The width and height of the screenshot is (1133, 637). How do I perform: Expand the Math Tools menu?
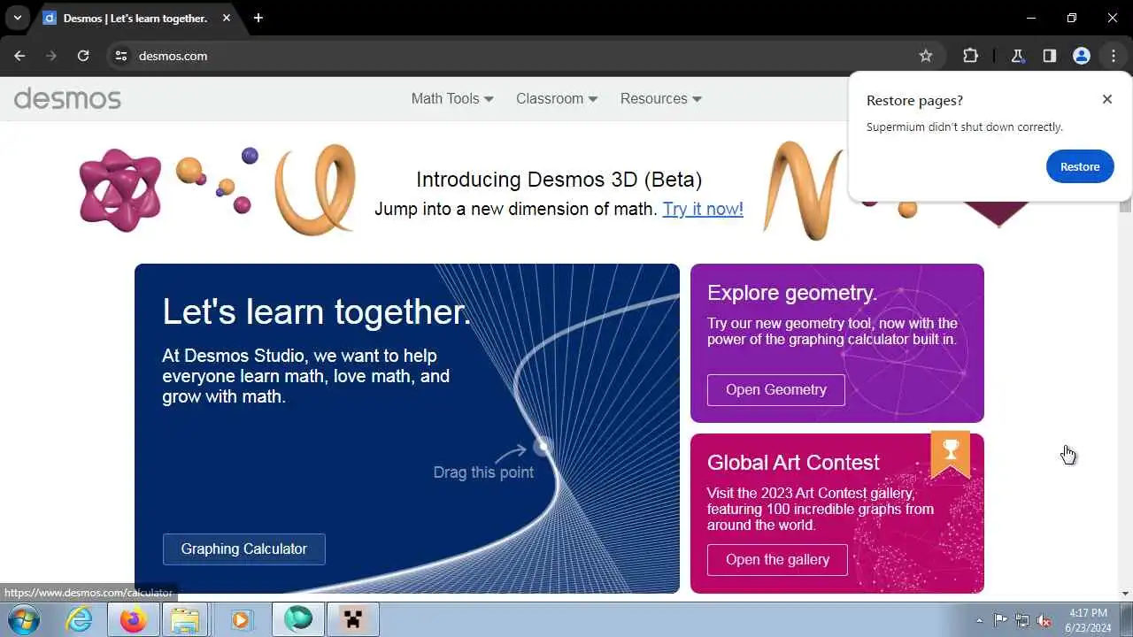point(452,98)
